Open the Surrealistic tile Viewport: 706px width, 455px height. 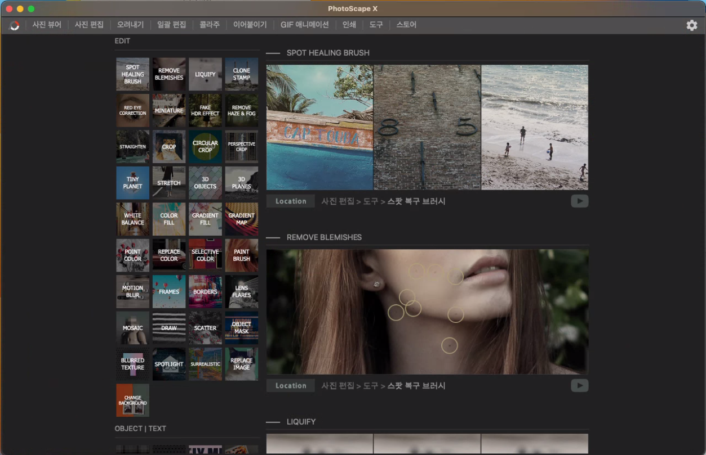tap(205, 364)
